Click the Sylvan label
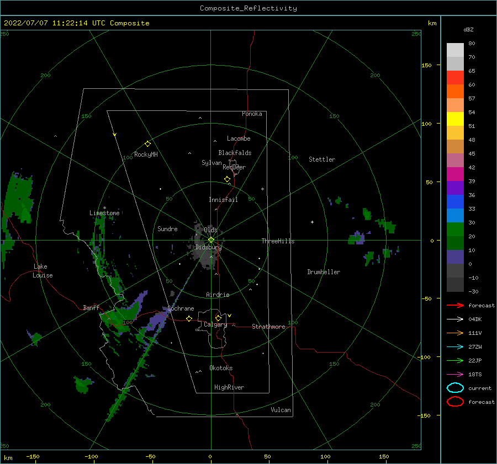 click(x=212, y=163)
